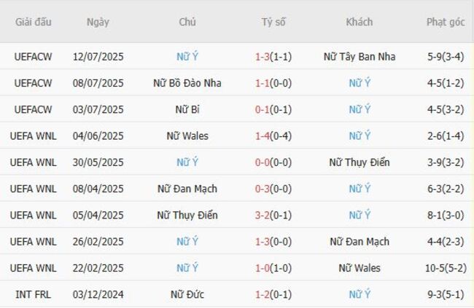Select the "Tỷ số" column header

pos(273,22)
